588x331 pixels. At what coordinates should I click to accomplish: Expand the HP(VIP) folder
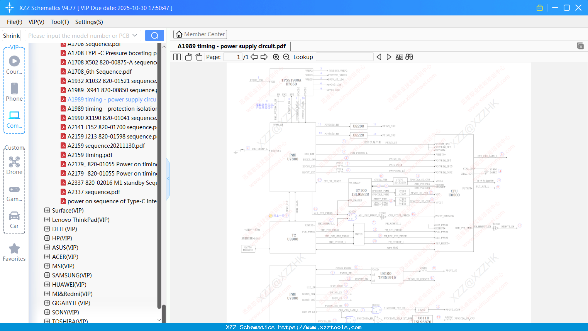click(47, 238)
